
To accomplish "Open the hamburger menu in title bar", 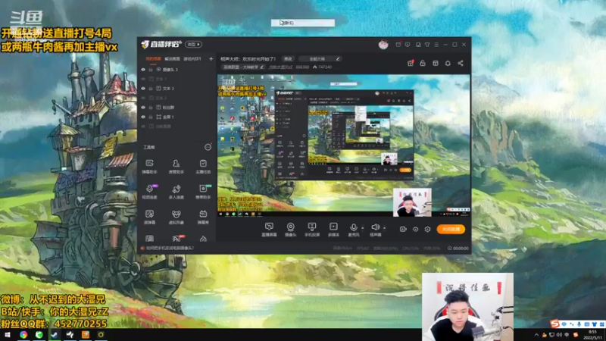I will pyautogui.click(x=436, y=45).
